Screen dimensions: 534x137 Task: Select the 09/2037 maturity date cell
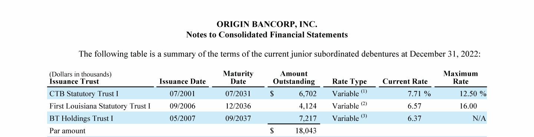(x=238, y=118)
